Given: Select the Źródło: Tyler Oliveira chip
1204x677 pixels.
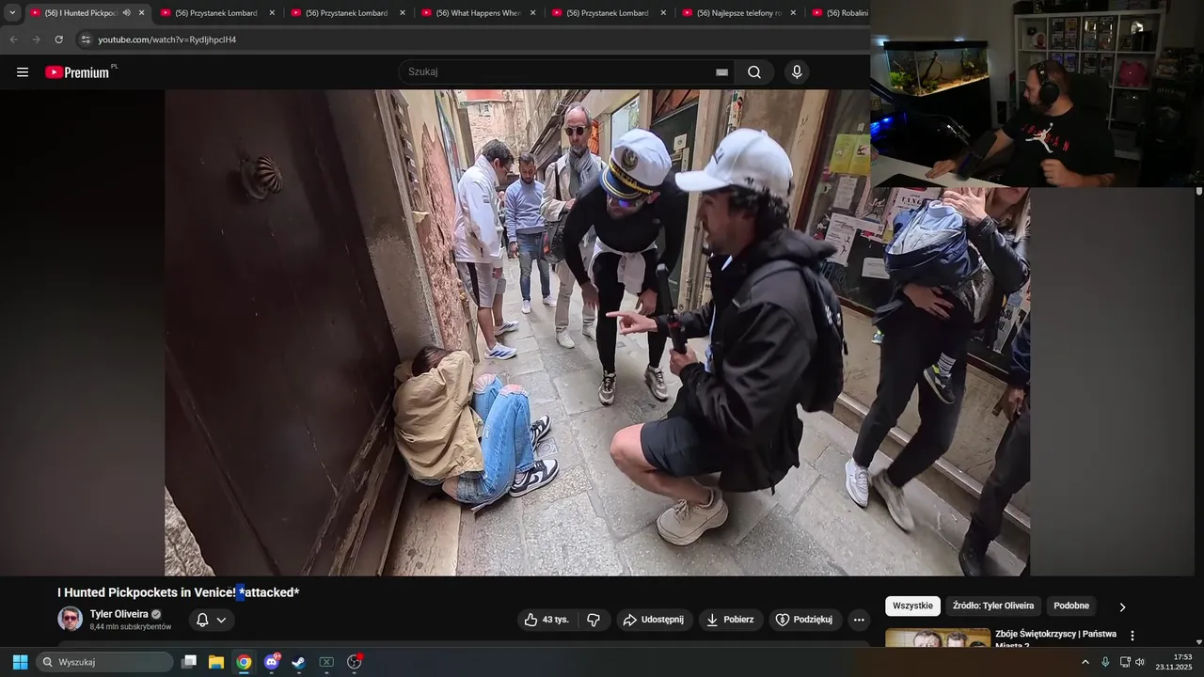Looking at the screenshot, I should point(992,606).
